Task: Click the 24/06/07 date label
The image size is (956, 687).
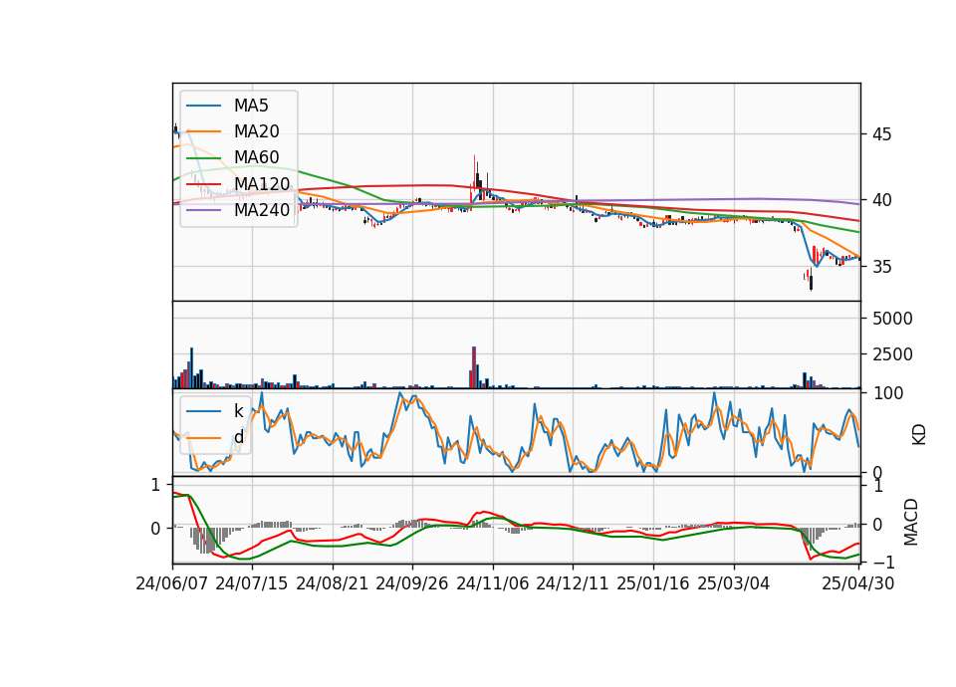Action: (172, 583)
